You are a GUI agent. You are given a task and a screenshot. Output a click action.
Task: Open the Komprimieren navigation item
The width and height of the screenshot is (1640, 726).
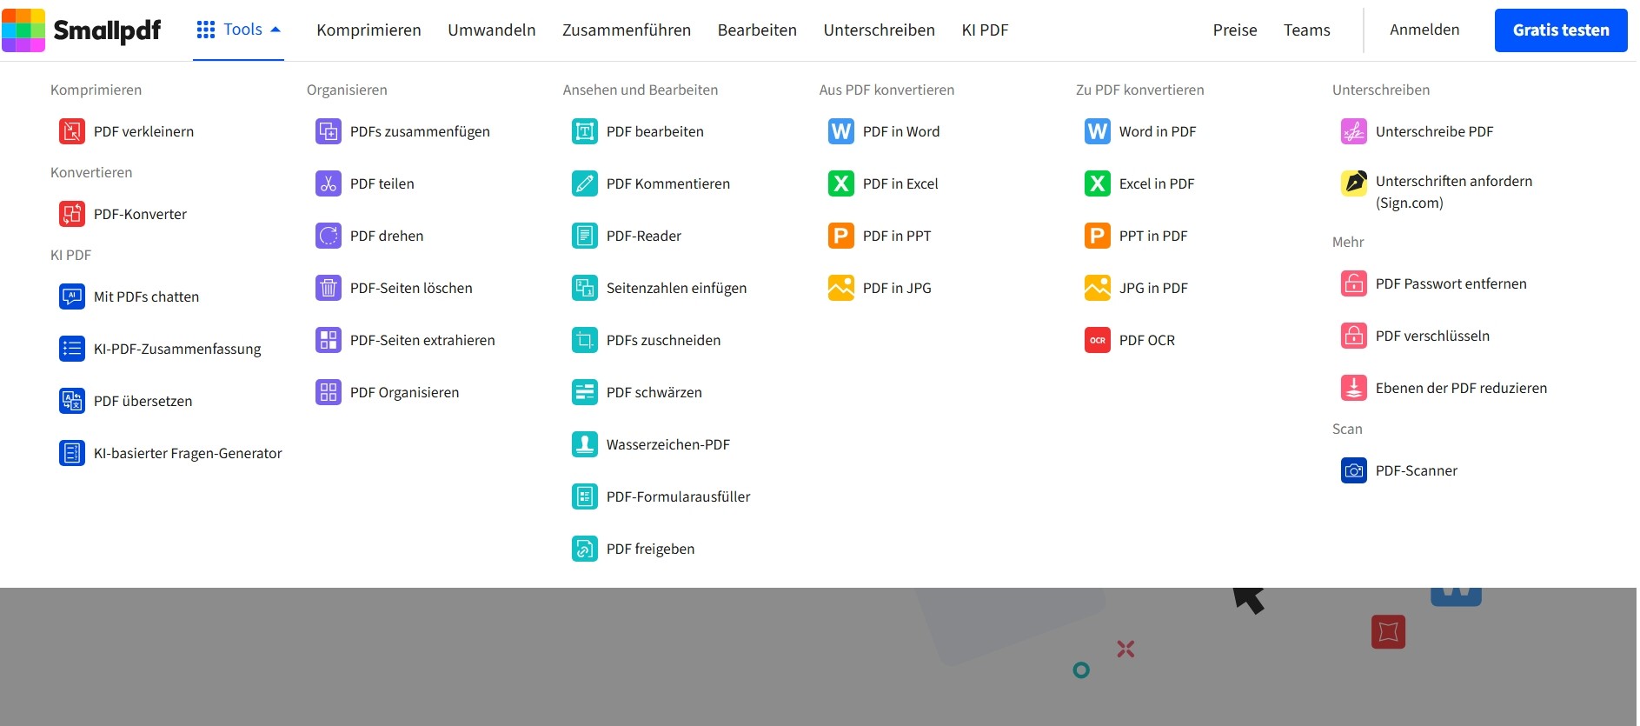369,30
